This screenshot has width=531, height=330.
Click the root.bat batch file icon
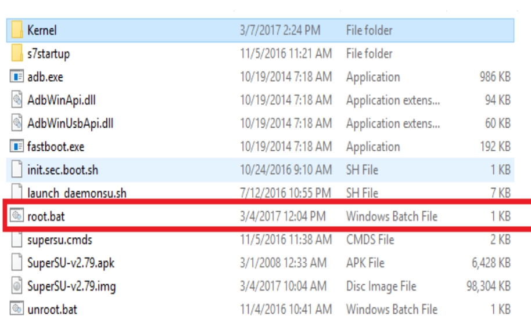click(x=17, y=216)
